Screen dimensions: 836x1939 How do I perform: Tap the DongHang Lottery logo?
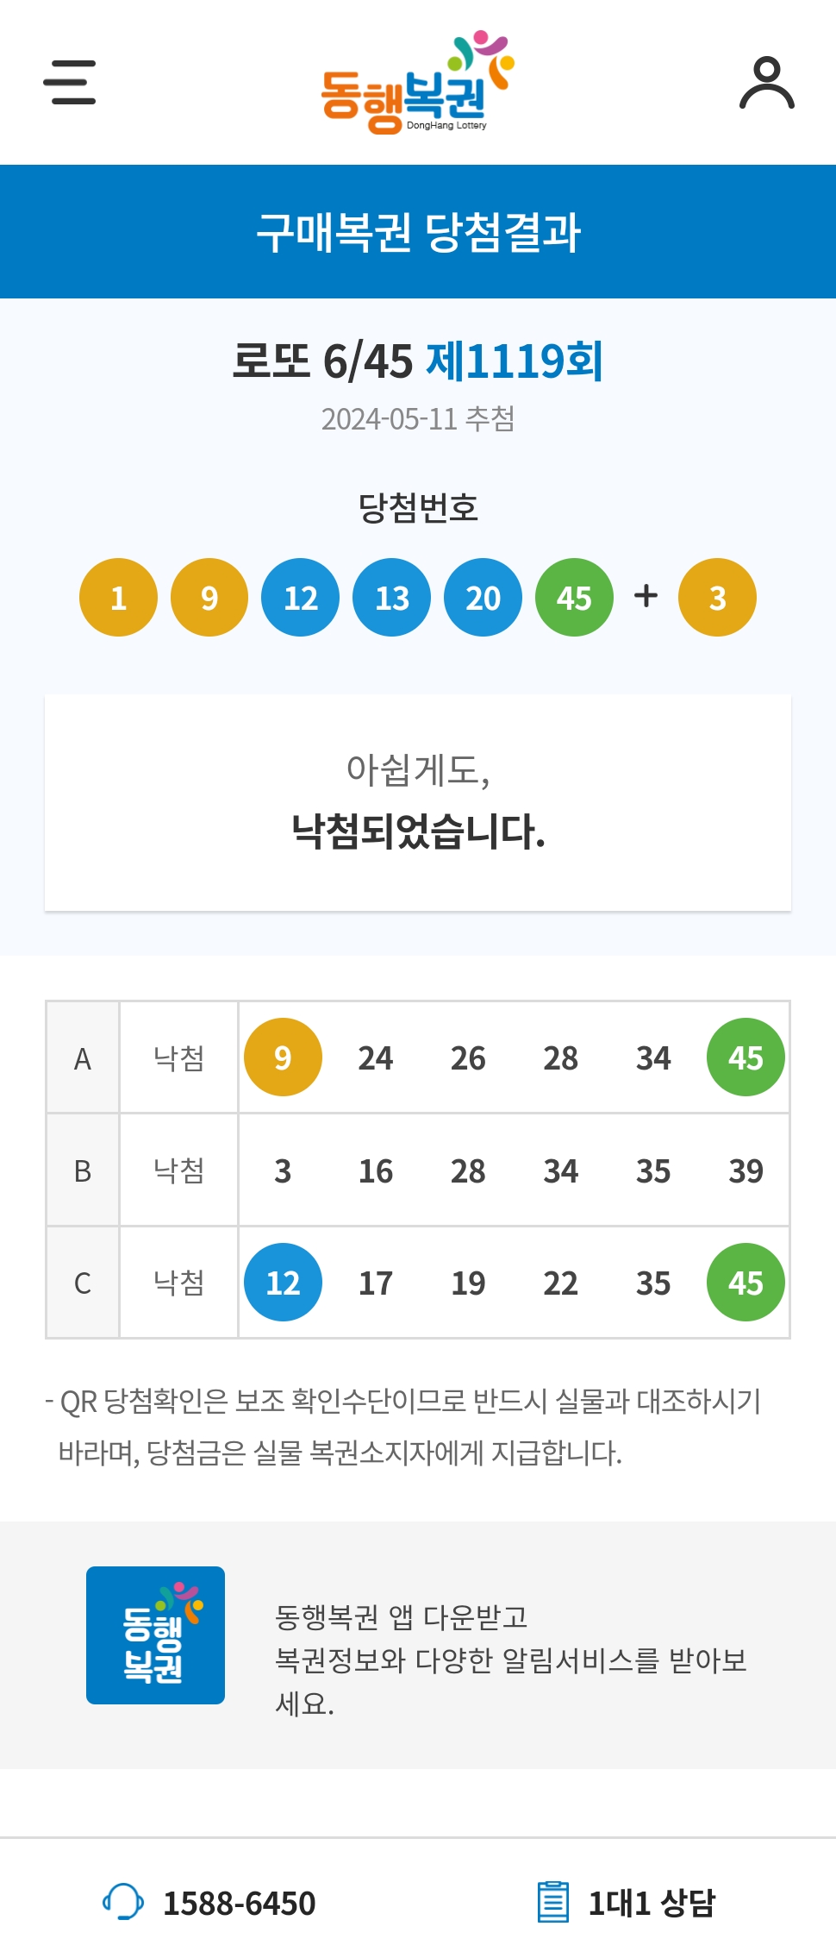[x=418, y=83]
